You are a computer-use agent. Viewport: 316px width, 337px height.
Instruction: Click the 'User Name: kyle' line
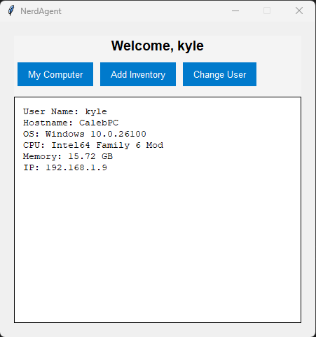pos(65,111)
